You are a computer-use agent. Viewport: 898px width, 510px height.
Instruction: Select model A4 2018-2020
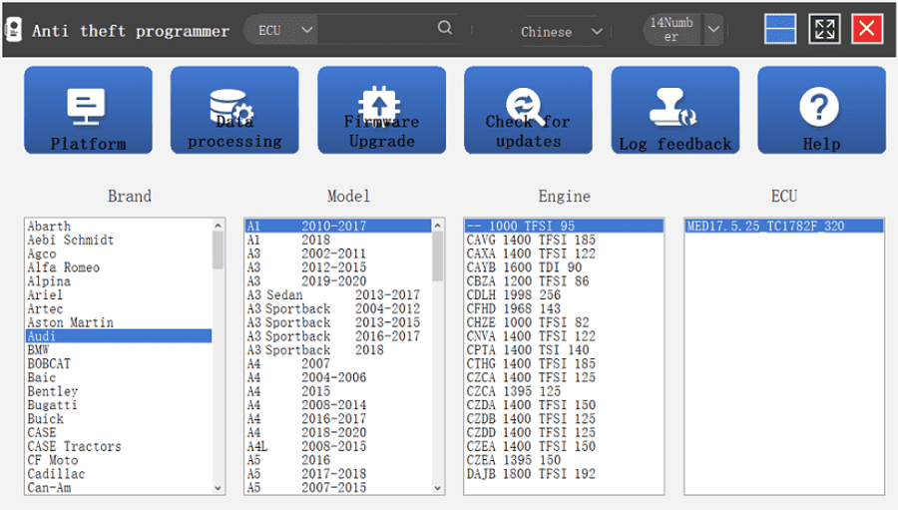pos(338,432)
